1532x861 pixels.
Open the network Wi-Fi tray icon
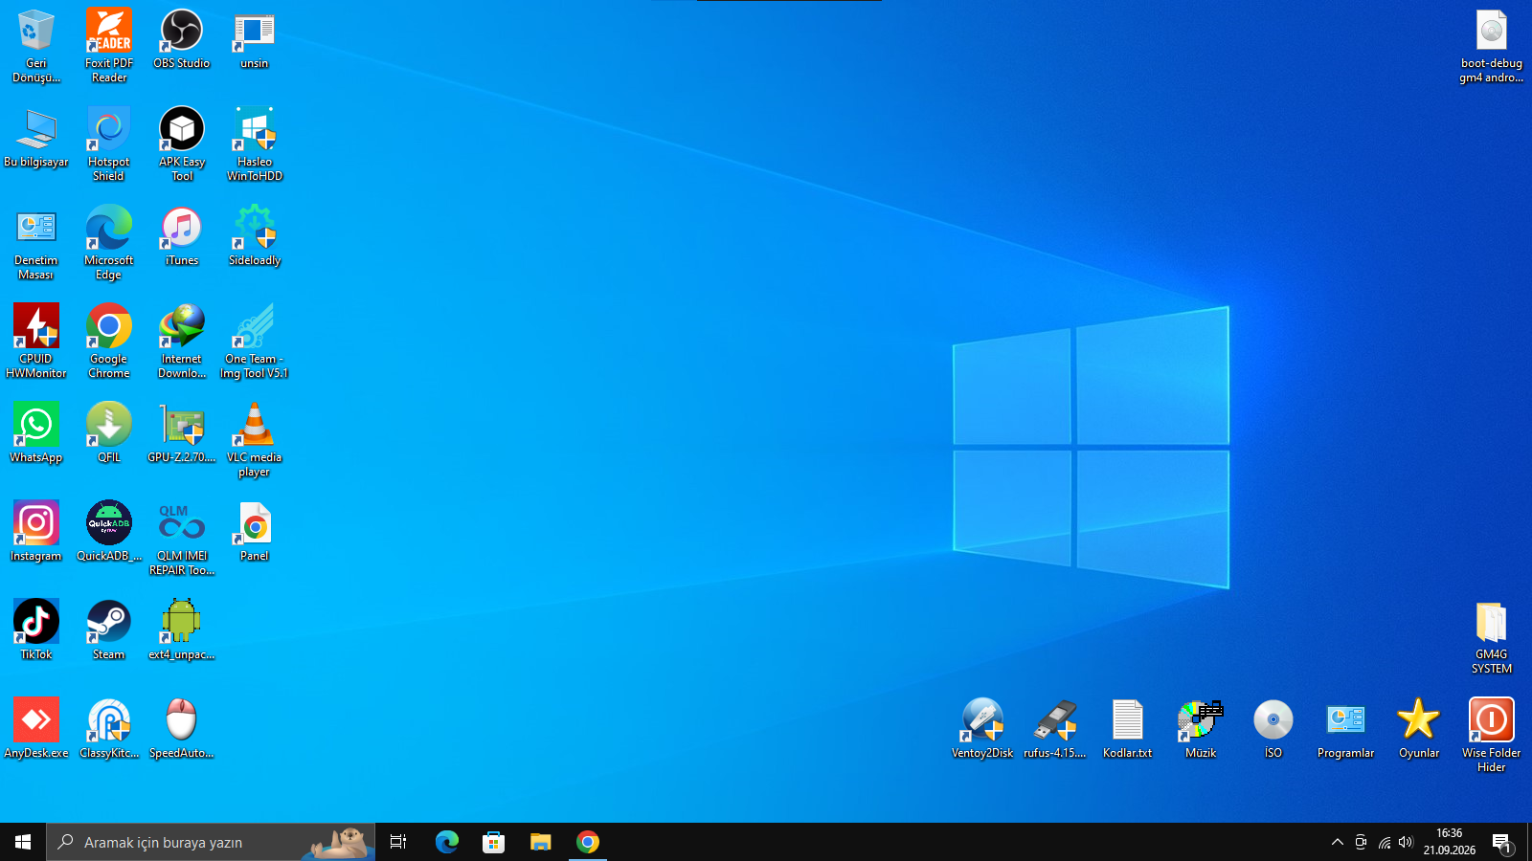(1385, 842)
